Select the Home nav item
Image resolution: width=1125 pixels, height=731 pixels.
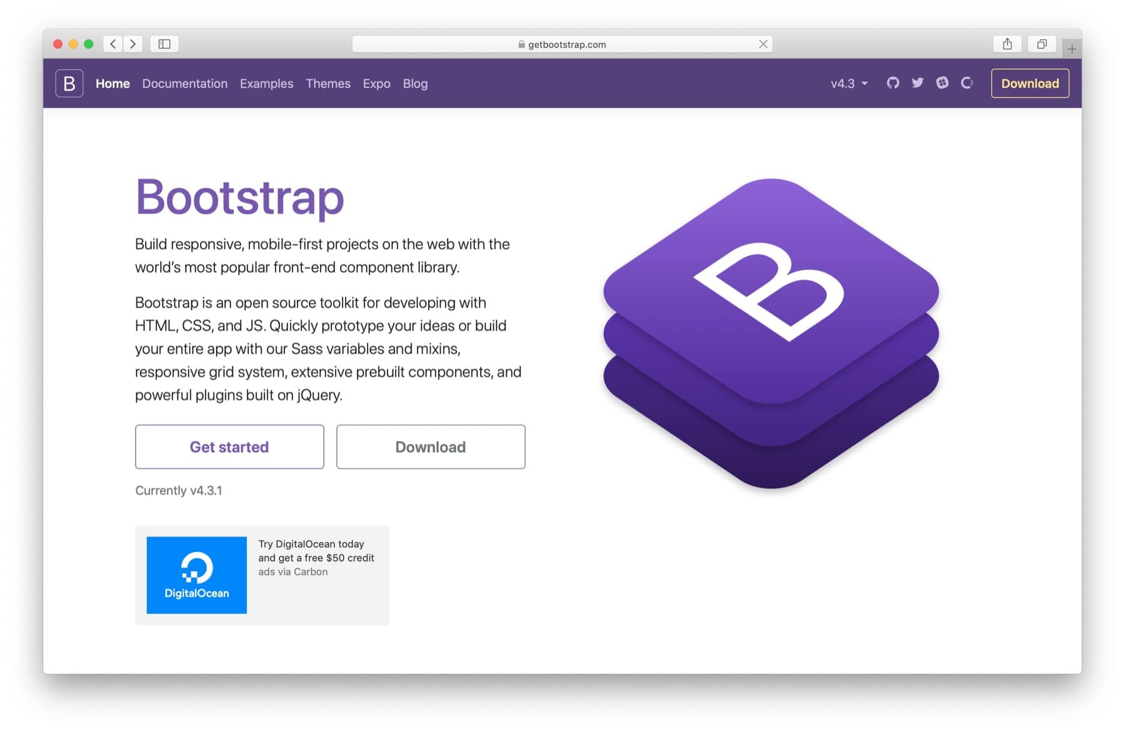pos(112,83)
